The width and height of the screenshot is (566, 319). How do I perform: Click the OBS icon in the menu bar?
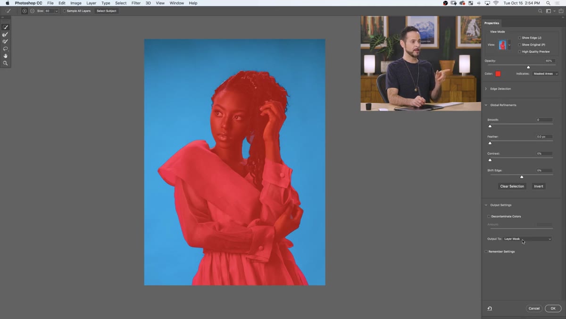point(446,3)
